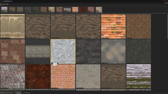Open the last beige thumbnail in Recent strip
Image resolution: width=168 pixels, height=94 pixels.
[99, 10]
